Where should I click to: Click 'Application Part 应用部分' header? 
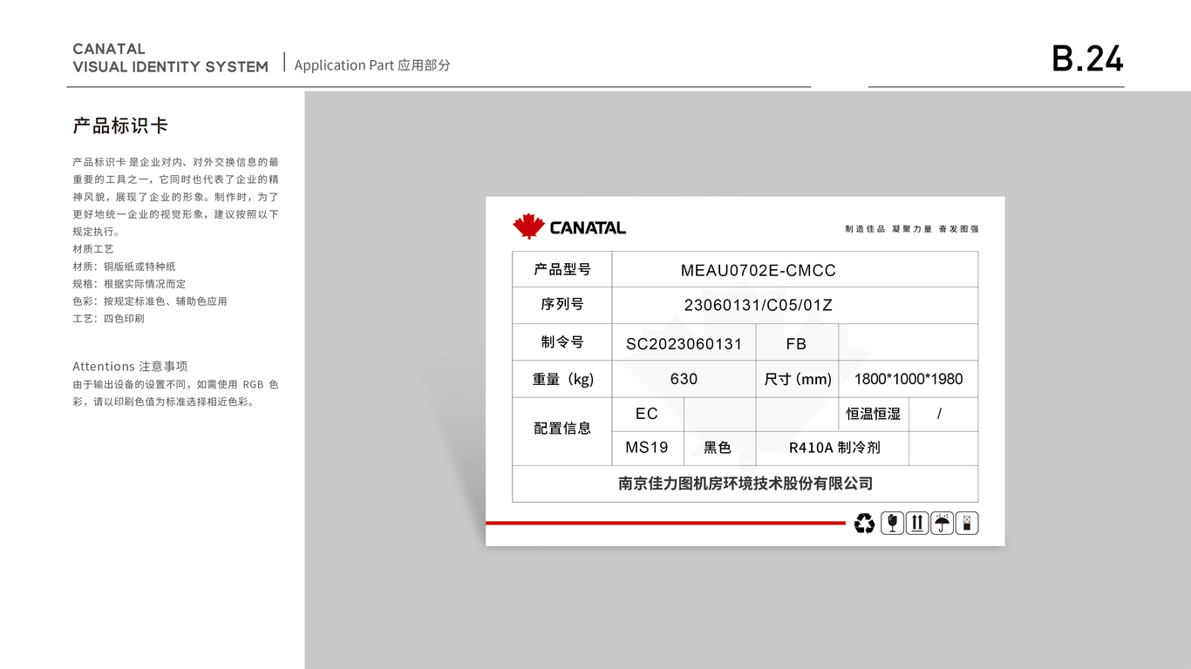point(372,65)
